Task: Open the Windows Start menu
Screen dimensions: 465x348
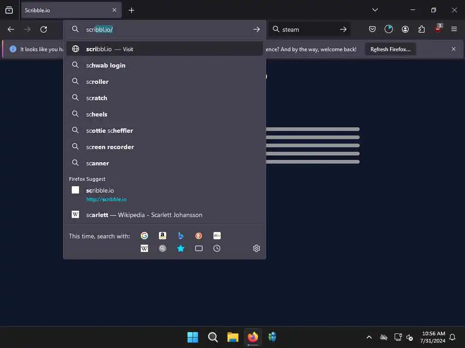Action: 193,337
